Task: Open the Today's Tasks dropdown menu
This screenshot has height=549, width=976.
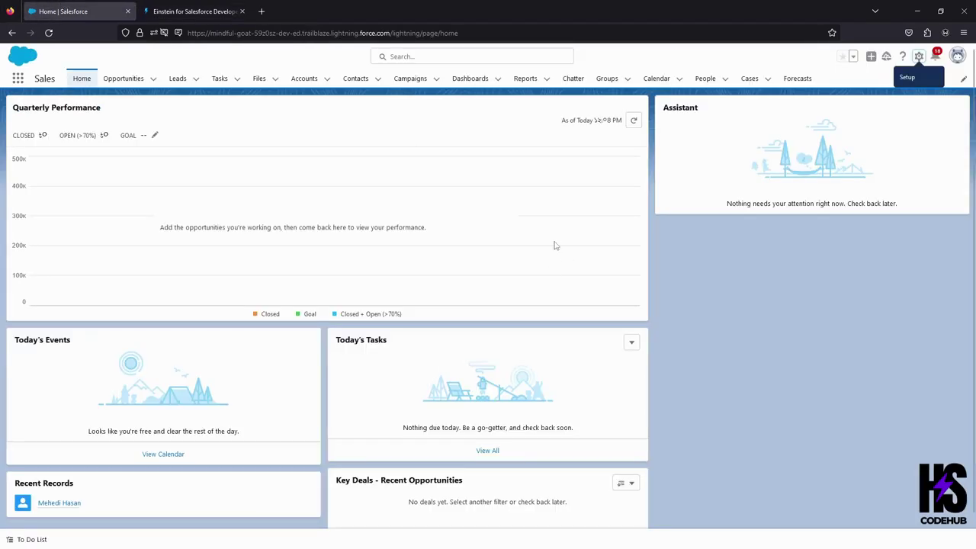Action: [x=631, y=342]
